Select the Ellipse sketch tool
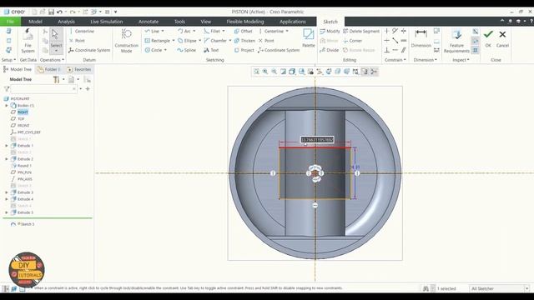This screenshot has width=534, height=300. tap(187, 41)
